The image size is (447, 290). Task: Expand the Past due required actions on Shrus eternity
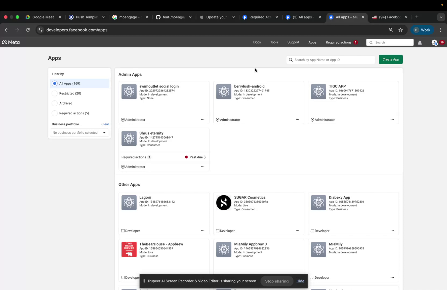coord(195,157)
